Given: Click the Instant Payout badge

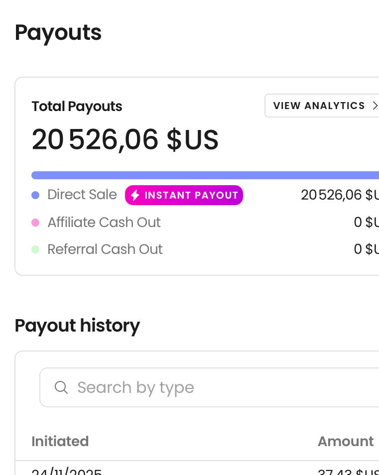Looking at the screenshot, I should coord(184,195).
